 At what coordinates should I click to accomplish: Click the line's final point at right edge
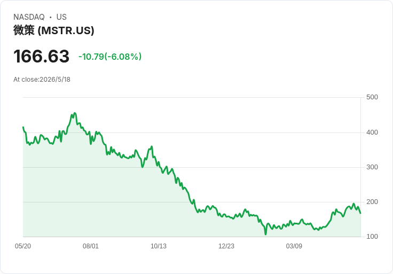coord(360,213)
